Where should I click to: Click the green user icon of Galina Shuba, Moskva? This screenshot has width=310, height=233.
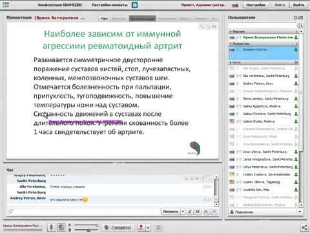(296, 122)
